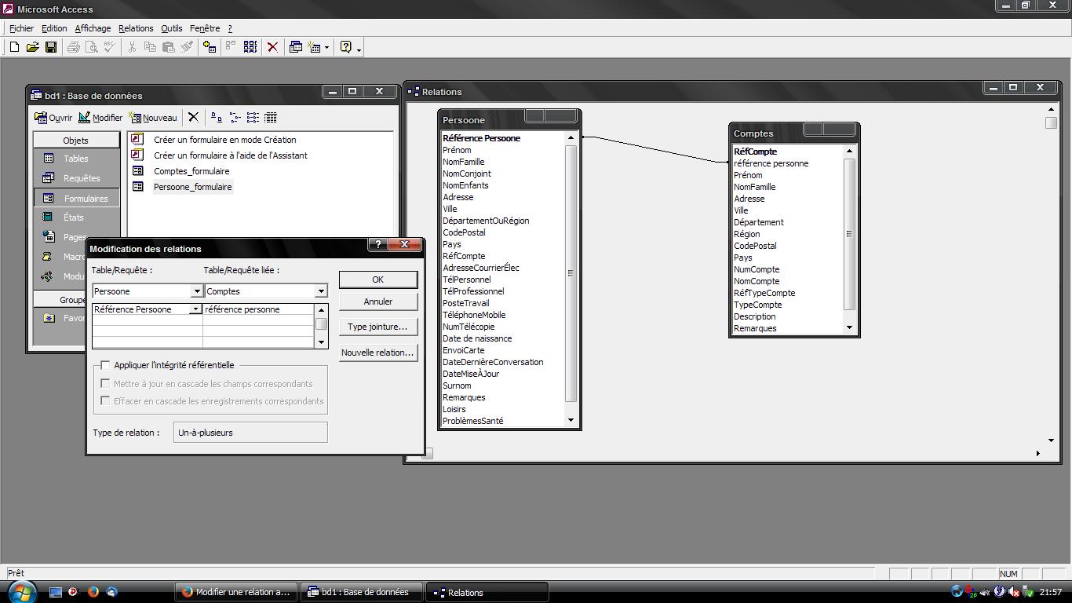Select 'Créer un formulaire à l'aide de l'Assistant'
1072x603 pixels.
231,155
